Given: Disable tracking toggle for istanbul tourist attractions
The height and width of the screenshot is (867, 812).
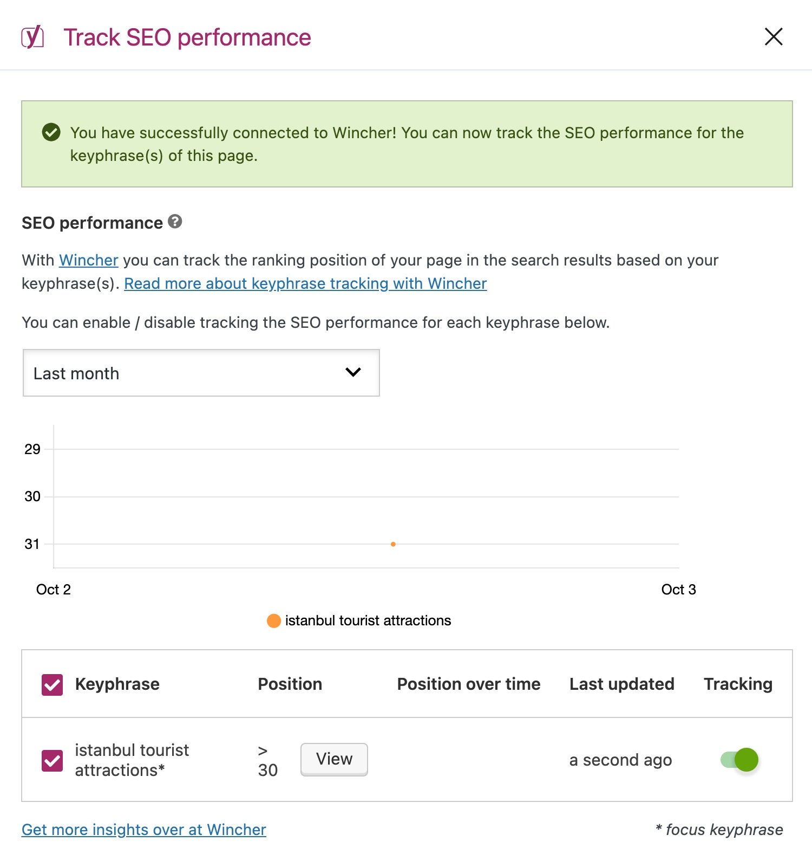Looking at the screenshot, I should pyautogui.click(x=739, y=760).
